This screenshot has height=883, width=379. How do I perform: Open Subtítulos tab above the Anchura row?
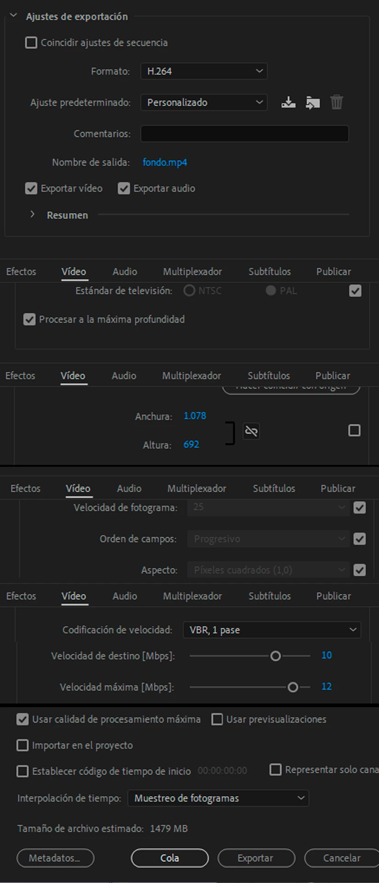coord(269,375)
